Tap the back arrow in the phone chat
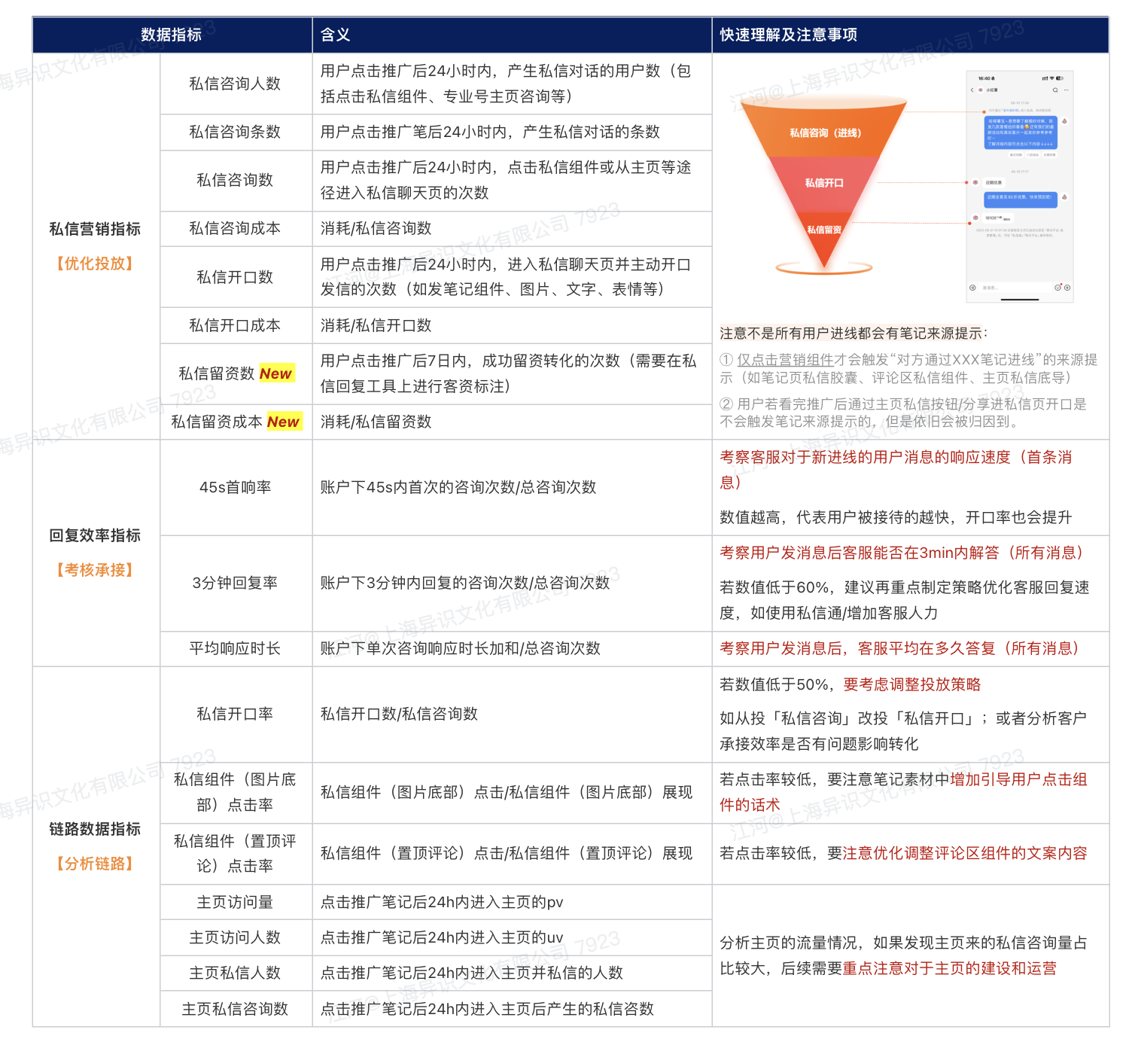The width and height of the screenshot is (1132, 1039). pos(972,90)
